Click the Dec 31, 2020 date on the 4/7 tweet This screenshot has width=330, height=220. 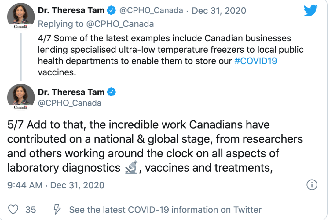pos(219,10)
